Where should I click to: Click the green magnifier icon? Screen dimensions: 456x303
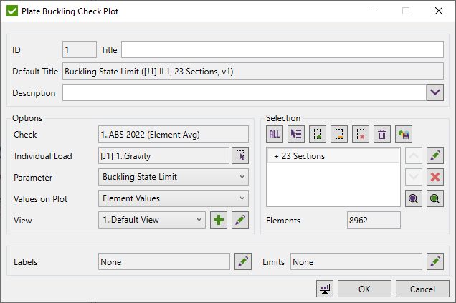[x=434, y=199]
